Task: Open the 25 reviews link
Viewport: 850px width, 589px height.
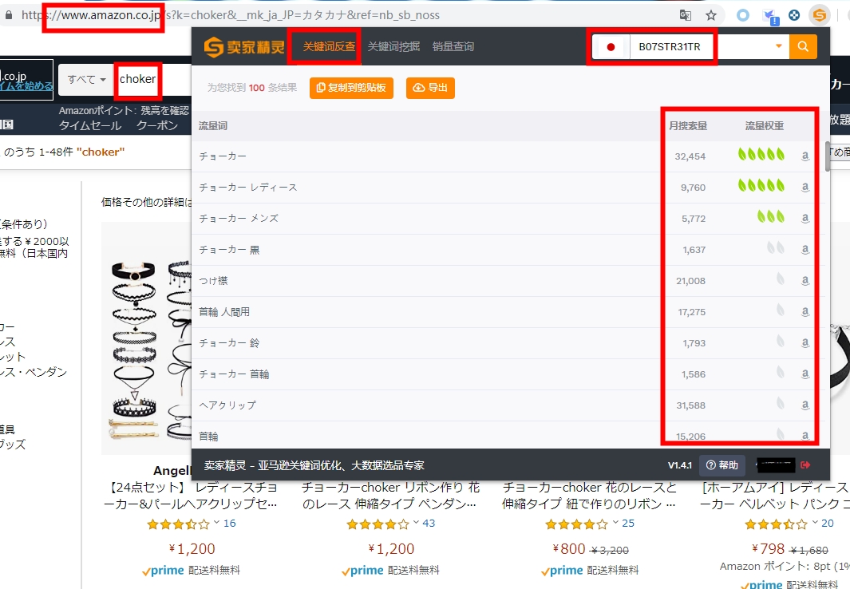Action: click(x=628, y=523)
